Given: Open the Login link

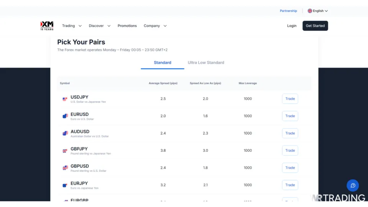Looking at the screenshot, I should click(292, 26).
